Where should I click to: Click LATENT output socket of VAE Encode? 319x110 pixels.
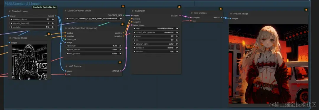click(121, 71)
